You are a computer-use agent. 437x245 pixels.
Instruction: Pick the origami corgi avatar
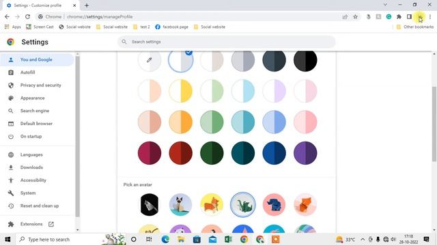(x=212, y=205)
